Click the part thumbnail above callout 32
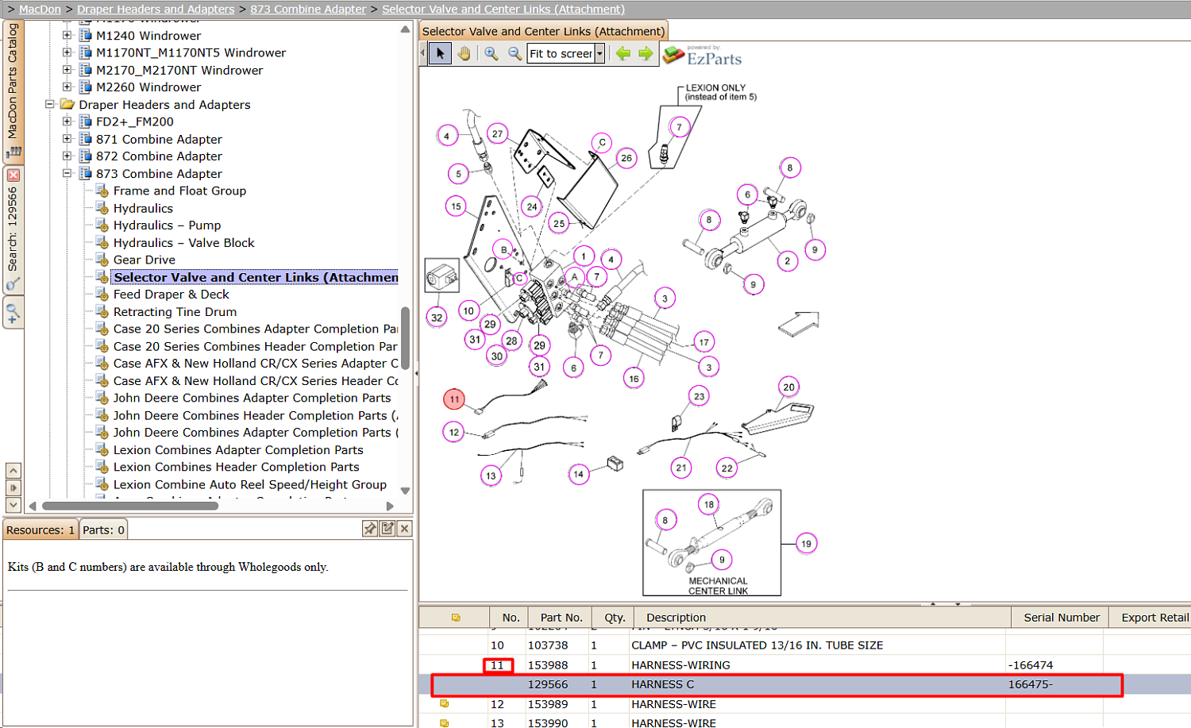The height and width of the screenshot is (728, 1191). 442,277
